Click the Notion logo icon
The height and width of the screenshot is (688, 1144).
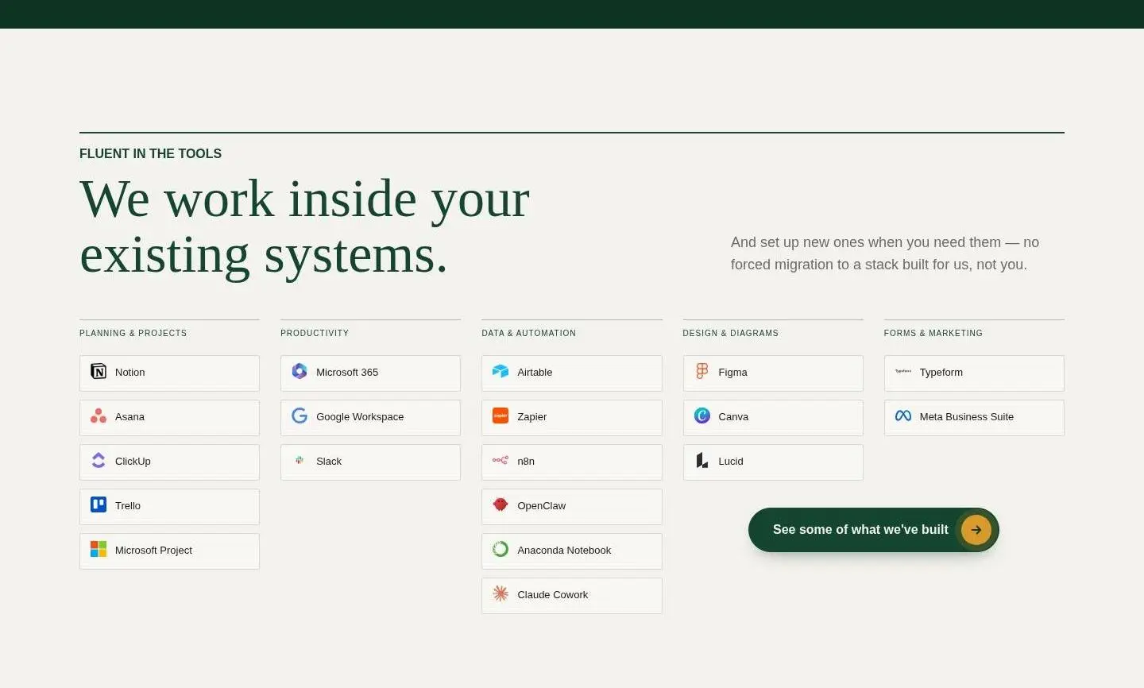click(x=99, y=371)
